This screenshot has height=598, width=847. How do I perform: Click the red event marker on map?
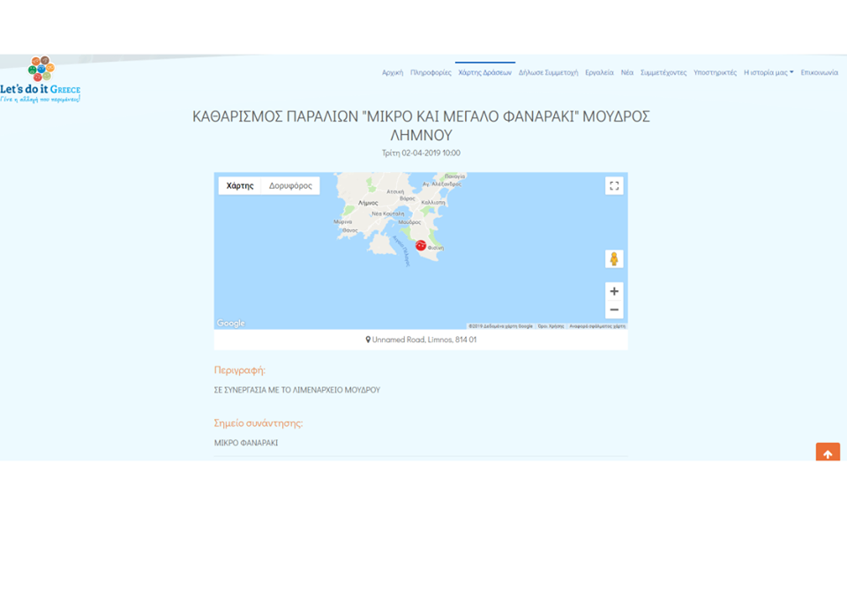tap(421, 245)
